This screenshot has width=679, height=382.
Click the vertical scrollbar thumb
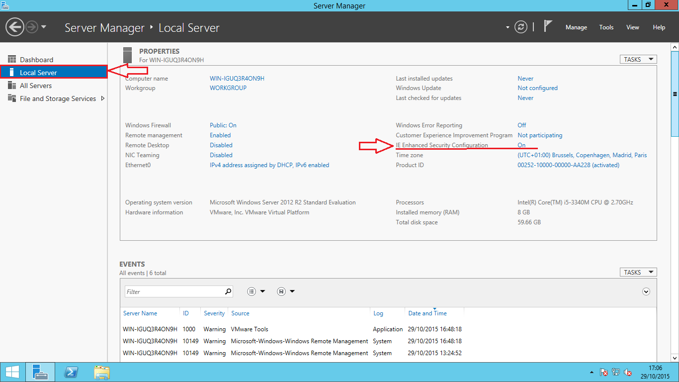675,94
